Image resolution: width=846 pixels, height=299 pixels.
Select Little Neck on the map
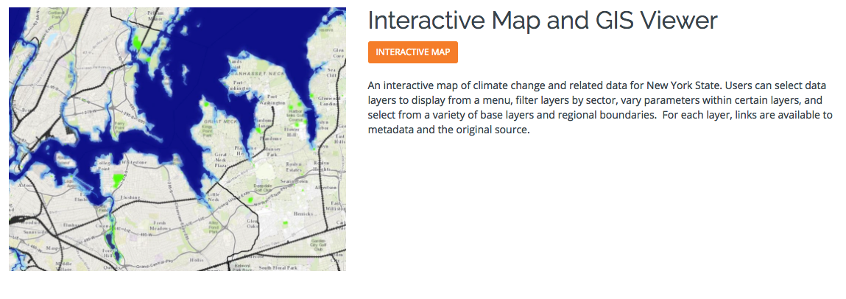coord(214,196)
